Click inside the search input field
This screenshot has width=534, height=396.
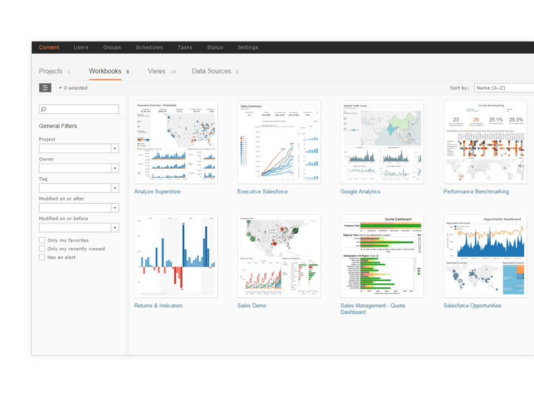[81, 109]
